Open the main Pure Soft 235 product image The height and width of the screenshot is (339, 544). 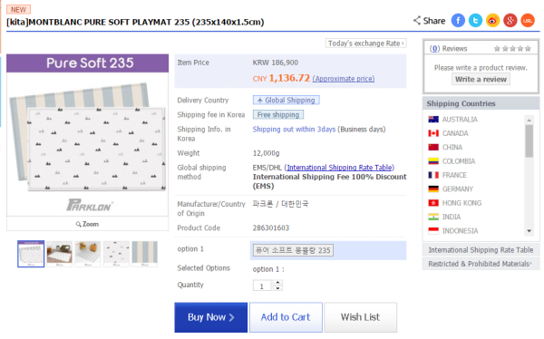(87, 135)
